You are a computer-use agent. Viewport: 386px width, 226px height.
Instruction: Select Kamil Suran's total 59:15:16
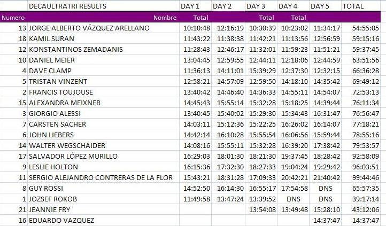(x=361, y=38)
